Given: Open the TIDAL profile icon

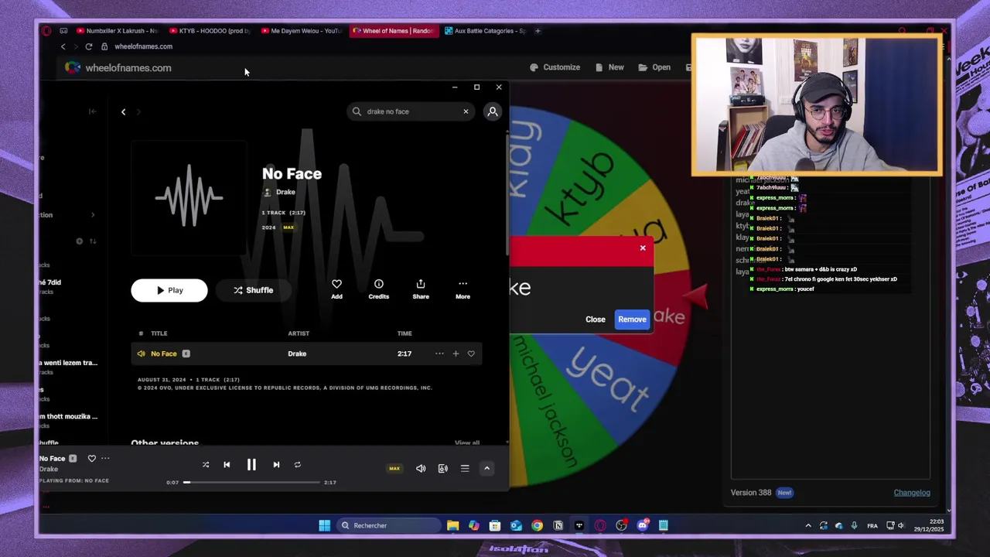Looking at the screenshot, I should point(493,111).
